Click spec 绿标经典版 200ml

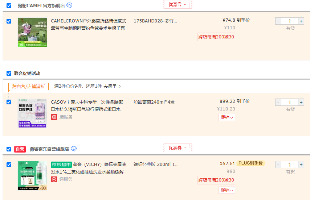(x=156, y=164)
